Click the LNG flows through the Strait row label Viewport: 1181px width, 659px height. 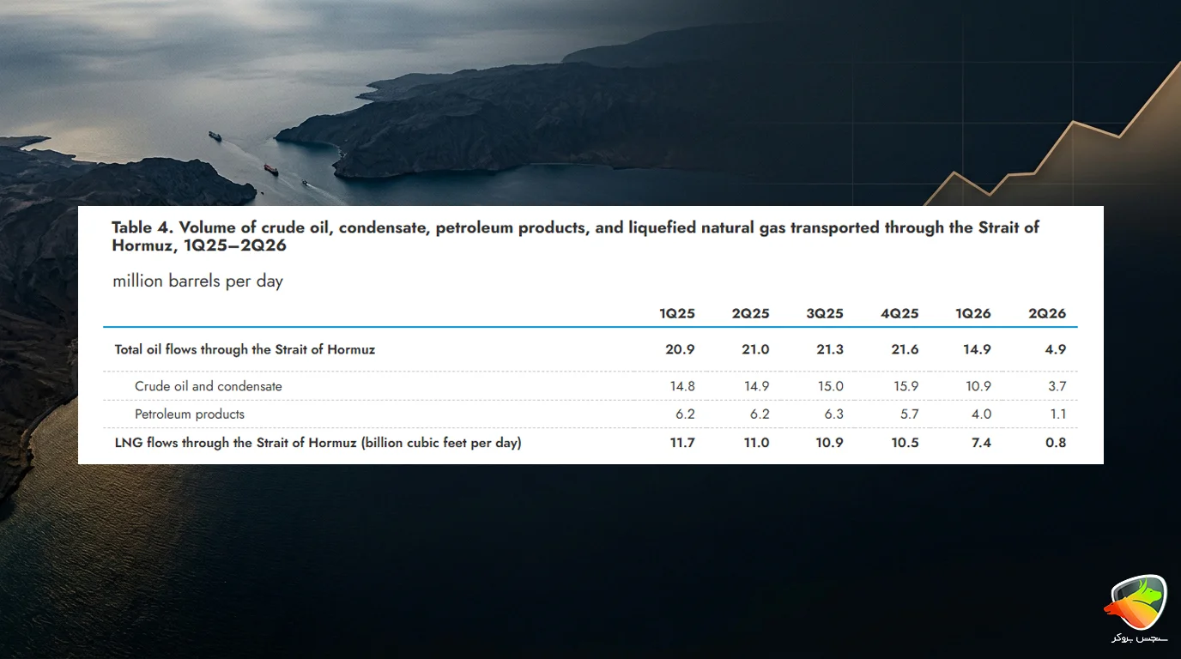click(x=318, y=443)
